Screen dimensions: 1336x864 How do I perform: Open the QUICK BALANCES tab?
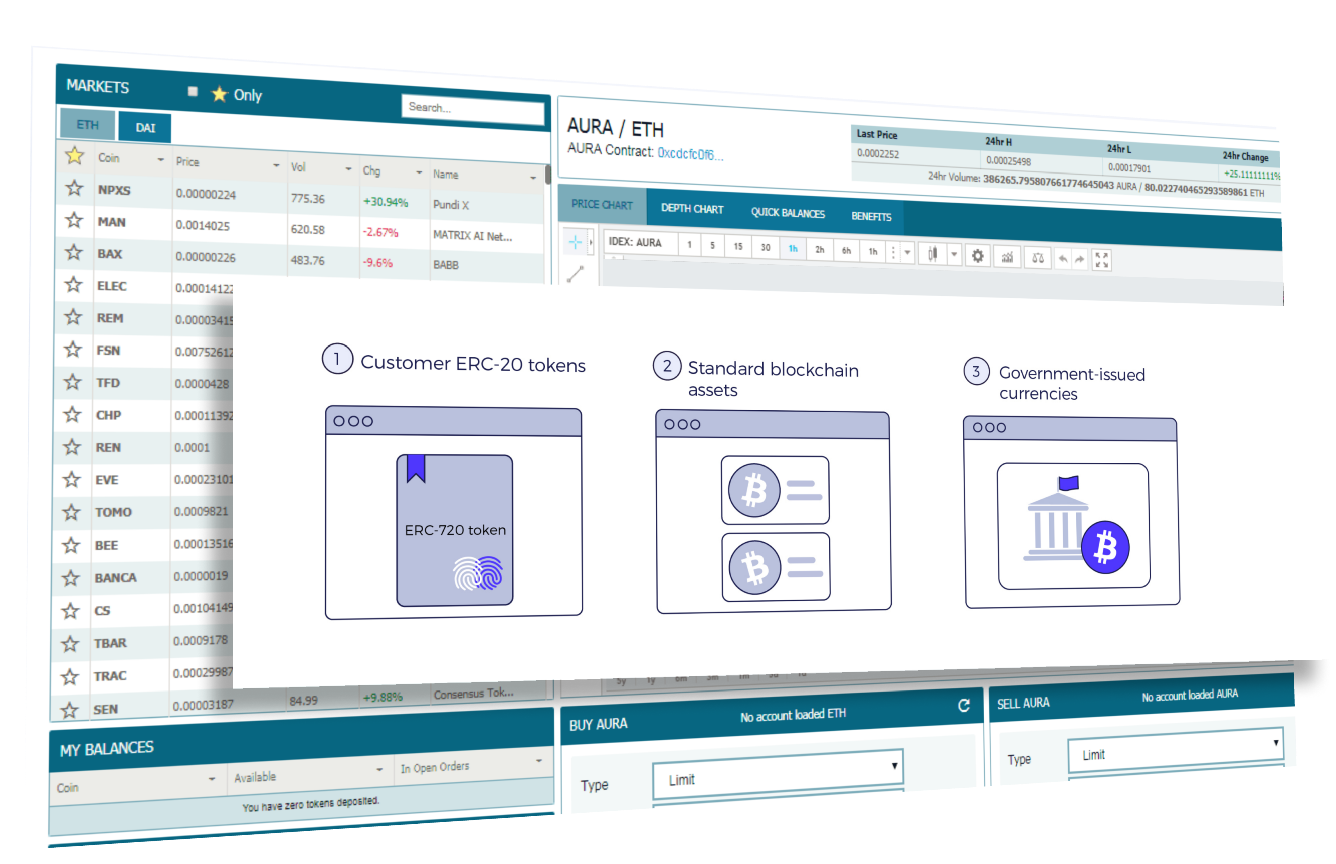pos(788,213)
